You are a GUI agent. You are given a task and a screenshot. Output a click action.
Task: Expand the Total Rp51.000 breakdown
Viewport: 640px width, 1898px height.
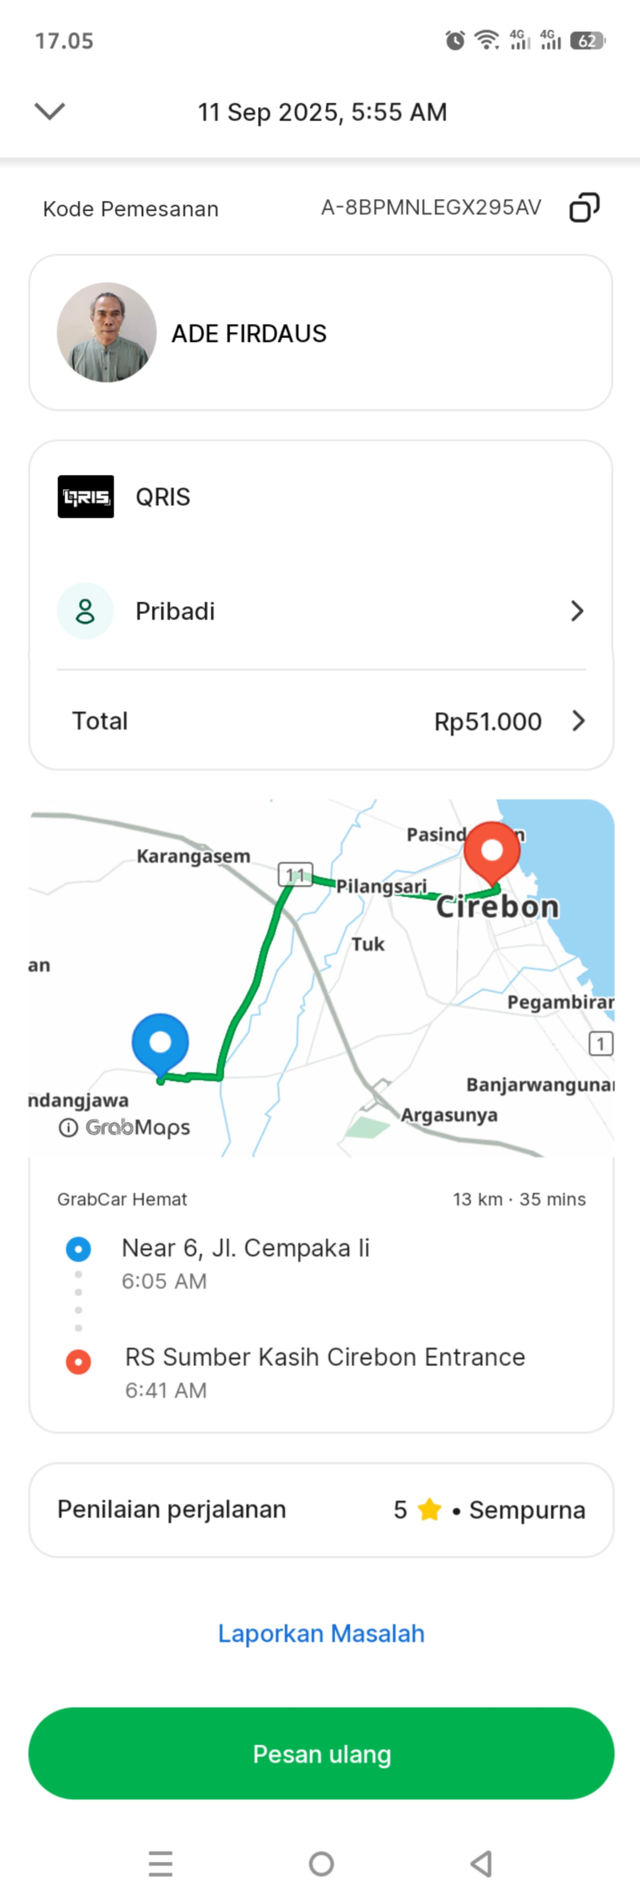578,720
